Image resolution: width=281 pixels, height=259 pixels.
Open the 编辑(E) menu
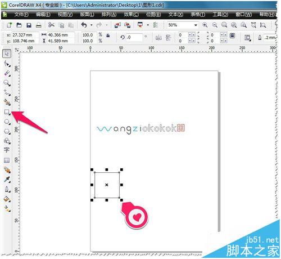pyautogui.click(x=43, y=15)
